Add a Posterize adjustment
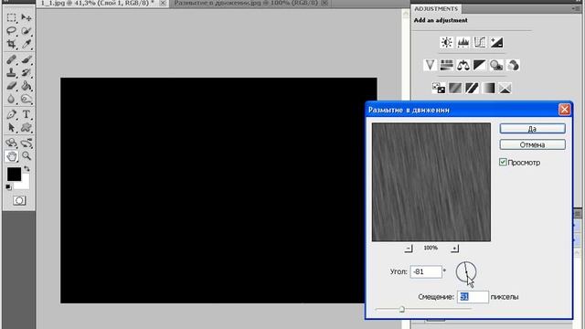The height and width of the screenshot is (329, 585). (x=455, y=88)
